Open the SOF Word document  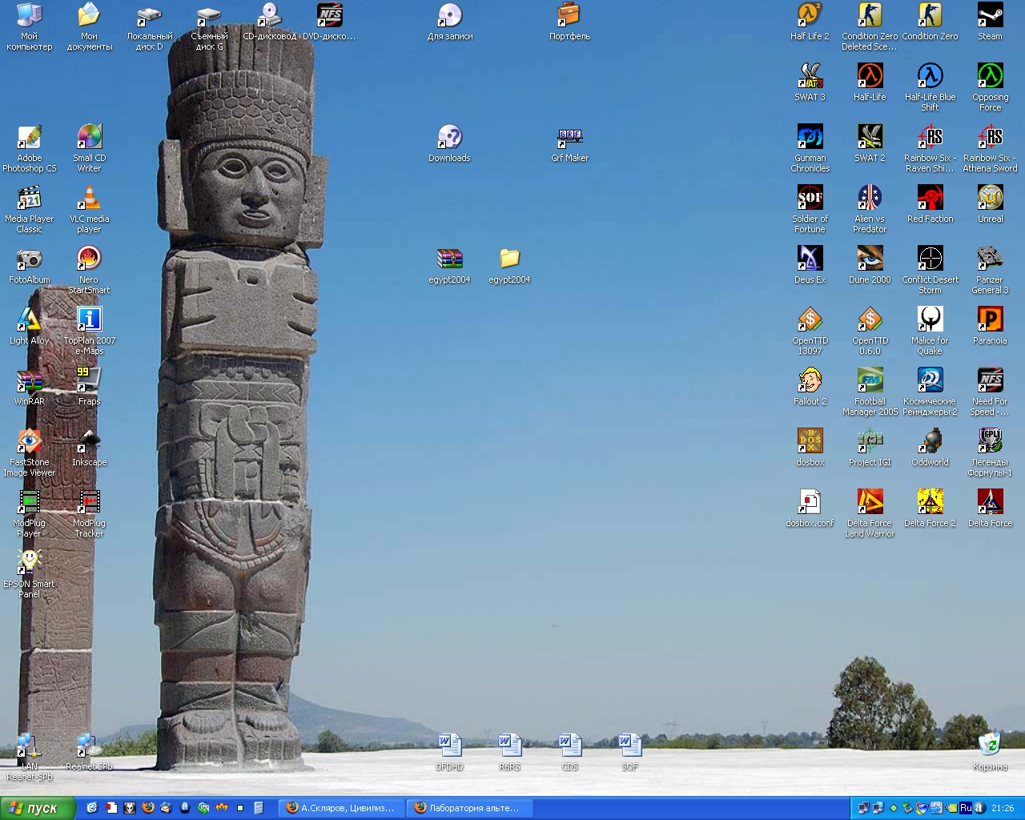[629, 746]
